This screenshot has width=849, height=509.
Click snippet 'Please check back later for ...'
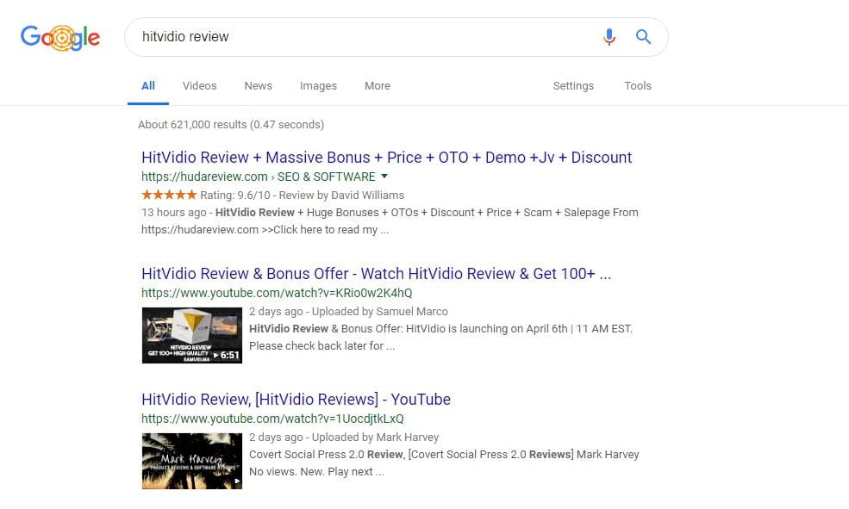321,346
